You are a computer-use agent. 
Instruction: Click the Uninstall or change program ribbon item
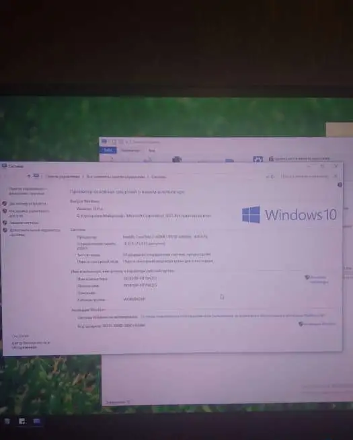[299, 159]
